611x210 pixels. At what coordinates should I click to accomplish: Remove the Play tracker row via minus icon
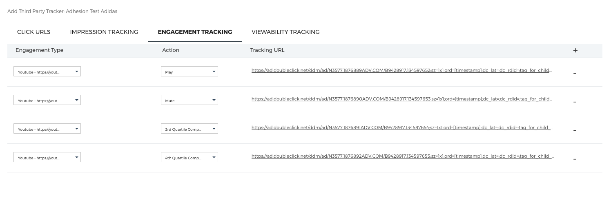(575, 74)
